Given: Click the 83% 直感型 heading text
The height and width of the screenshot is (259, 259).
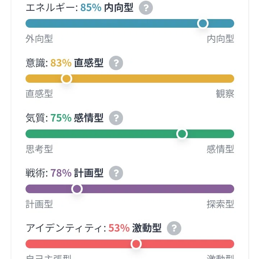Looking at the screenshot, I should click(x=77, y=63).
